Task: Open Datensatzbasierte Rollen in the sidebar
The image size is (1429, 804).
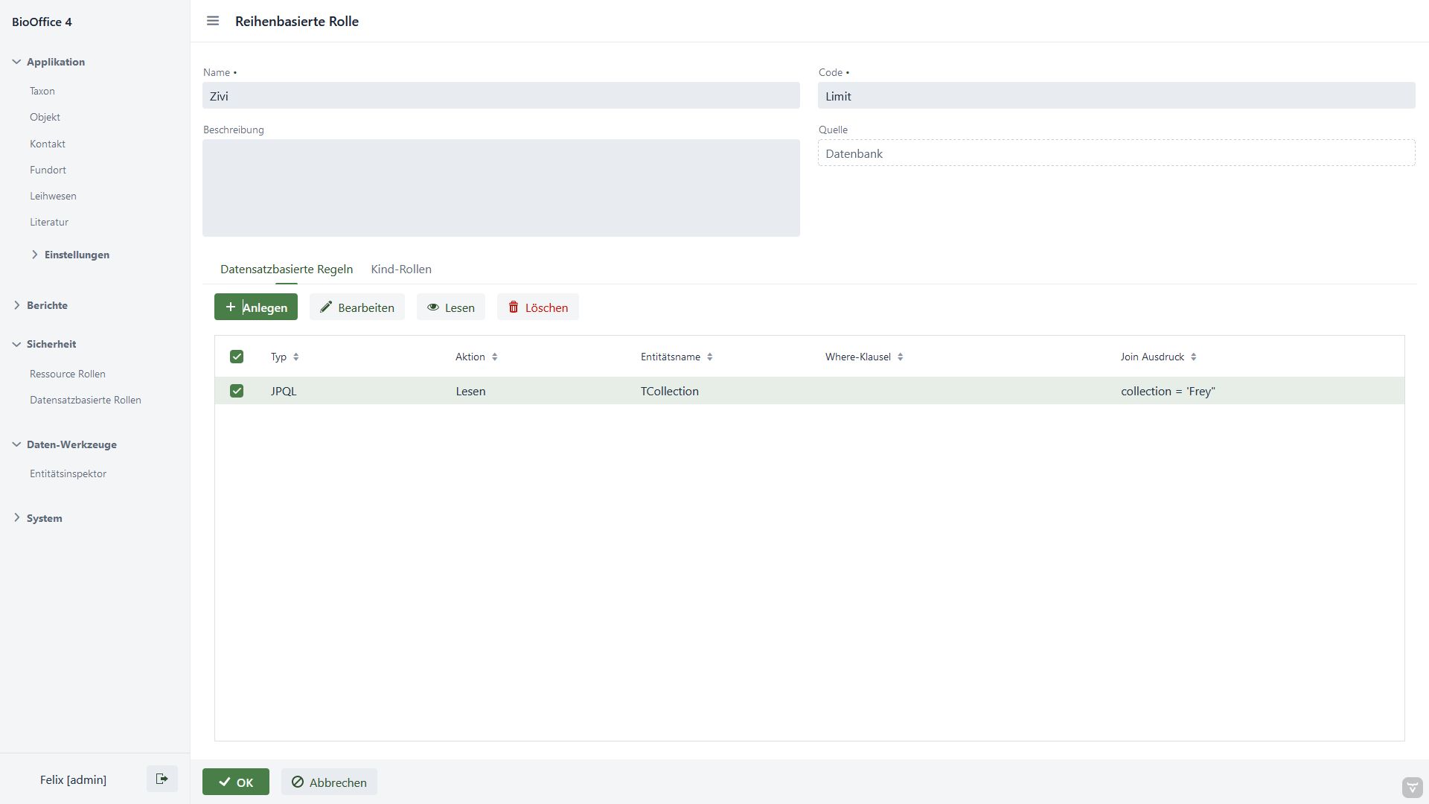Action: [x=86, y=400]
